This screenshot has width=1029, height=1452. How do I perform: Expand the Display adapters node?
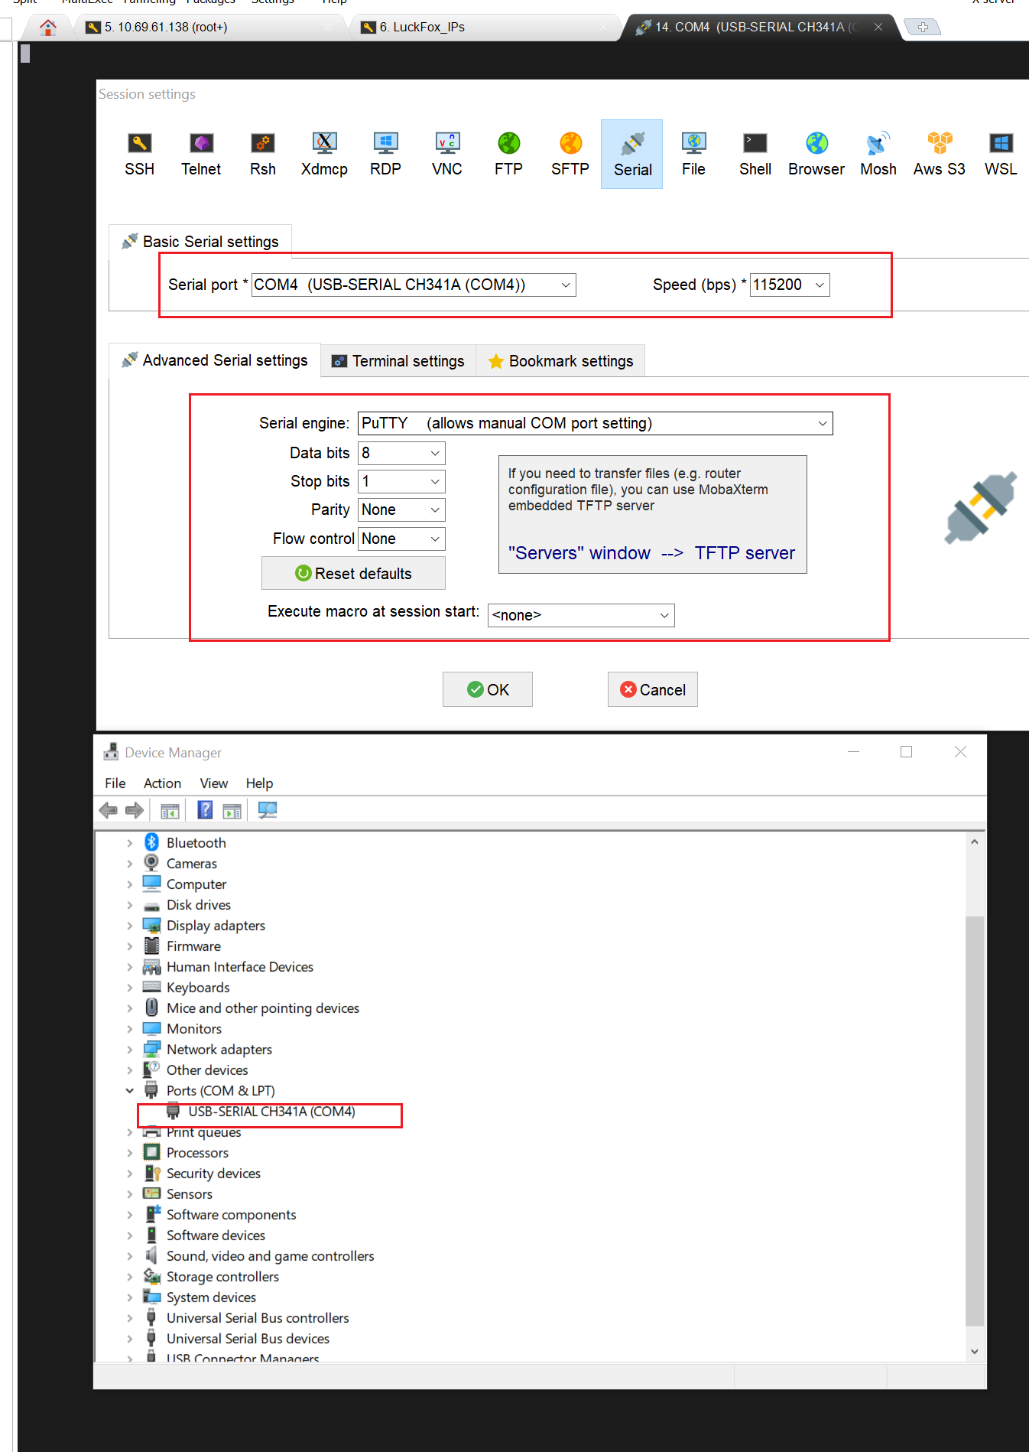pyautogui.click(x=129, y=926)
